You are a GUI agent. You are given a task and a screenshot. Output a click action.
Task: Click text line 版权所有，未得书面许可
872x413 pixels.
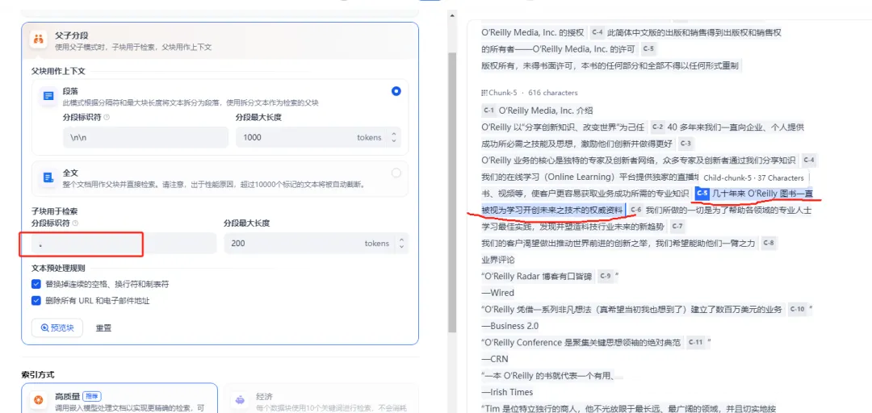click(610, 65)
